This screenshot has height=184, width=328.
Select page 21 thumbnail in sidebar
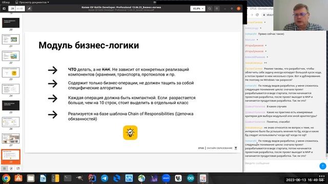click(x=11, y=39)
